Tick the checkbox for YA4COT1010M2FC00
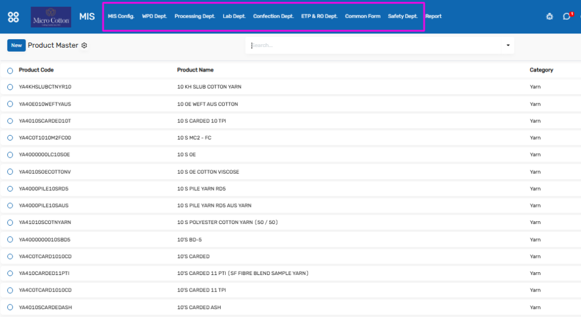581x317 pixels. pyautogui.click(x=10, y=138)
